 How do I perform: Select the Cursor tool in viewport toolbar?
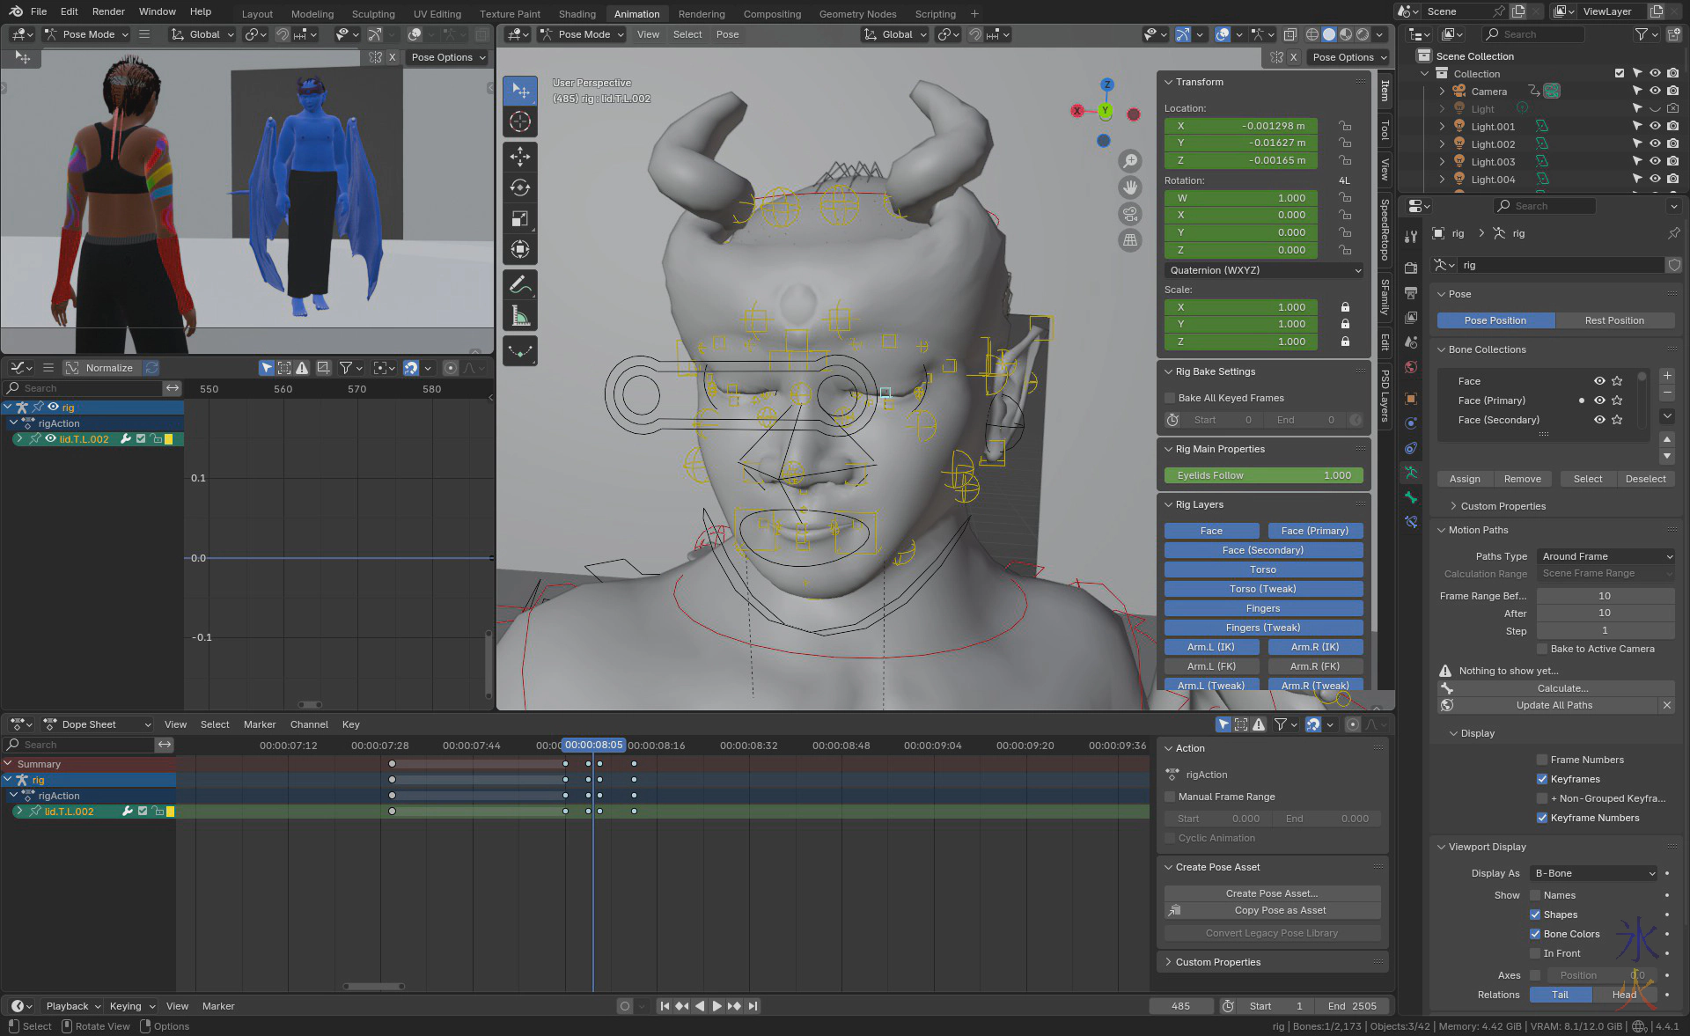click(x=519, y=121)
